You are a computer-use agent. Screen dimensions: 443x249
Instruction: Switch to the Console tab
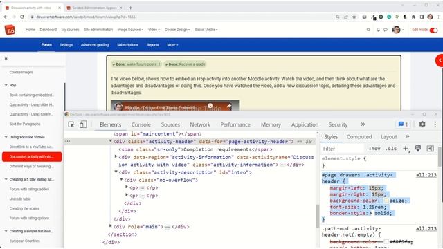pos(141,124)
